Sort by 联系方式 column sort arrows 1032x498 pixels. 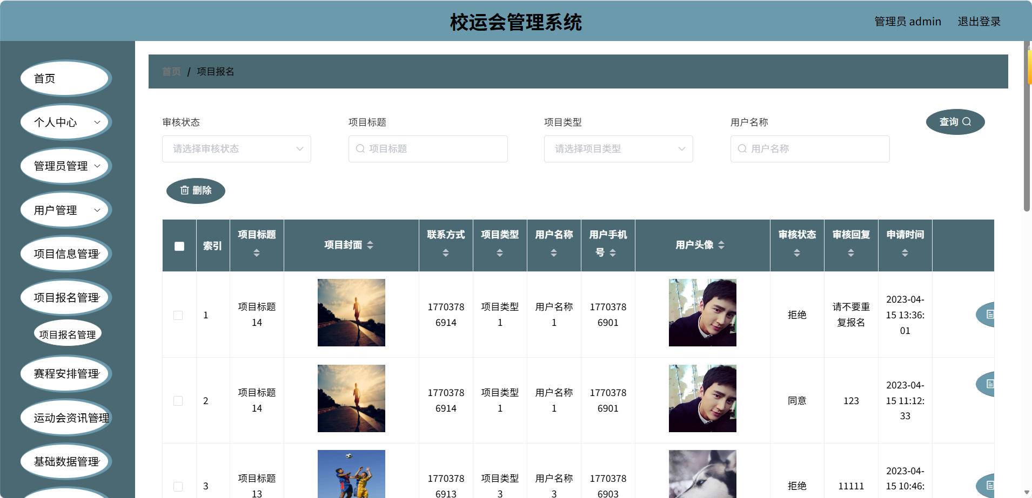click(446, 253)
